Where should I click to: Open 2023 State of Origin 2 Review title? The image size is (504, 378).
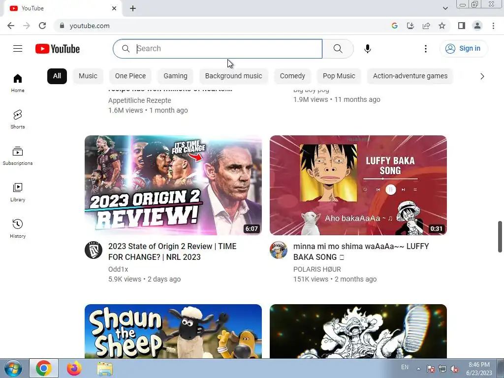point(172,252)
